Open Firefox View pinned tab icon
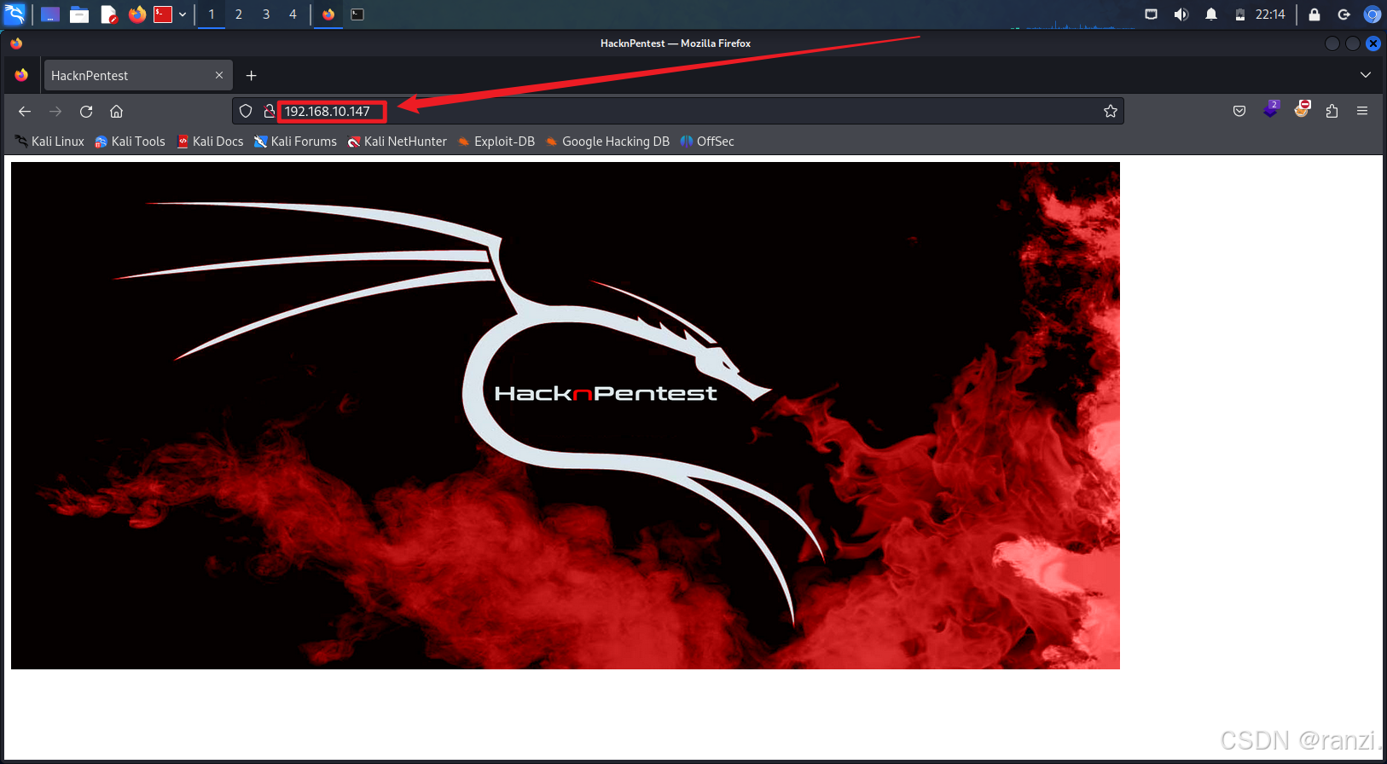Screen dimensions: 1387x764 tap(21, 75)
